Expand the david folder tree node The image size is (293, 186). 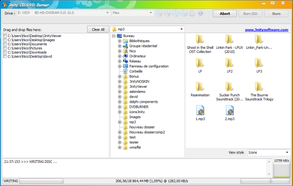[120, 97]
